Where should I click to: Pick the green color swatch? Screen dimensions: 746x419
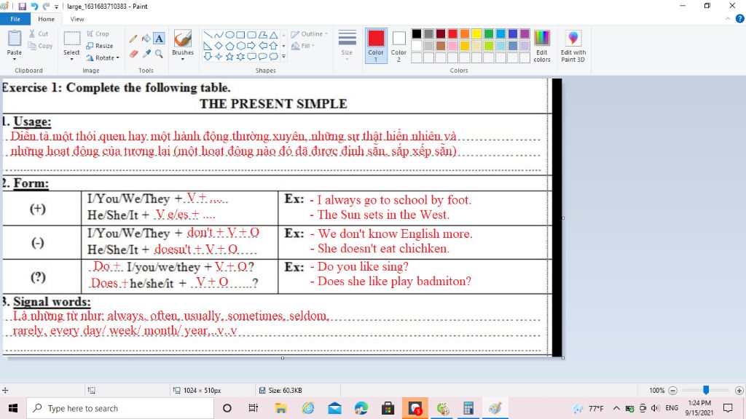pyautogui.click(x=489, y=33)
